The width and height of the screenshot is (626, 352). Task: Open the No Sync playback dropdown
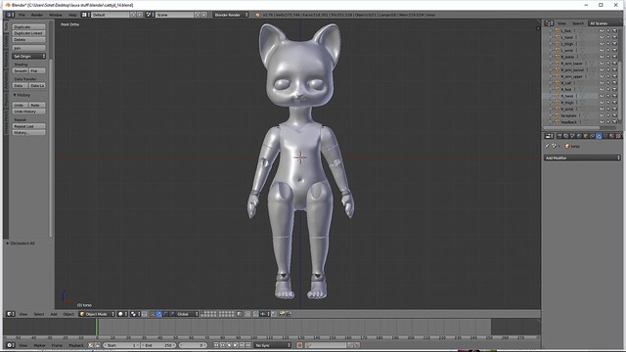point(273,345)
